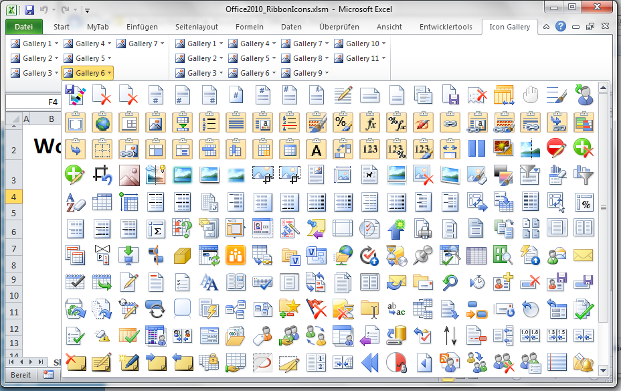The height and width of the screenshot is (391, 621).
Task: Open the Entwicklertools tab
Action: [445, 27]
